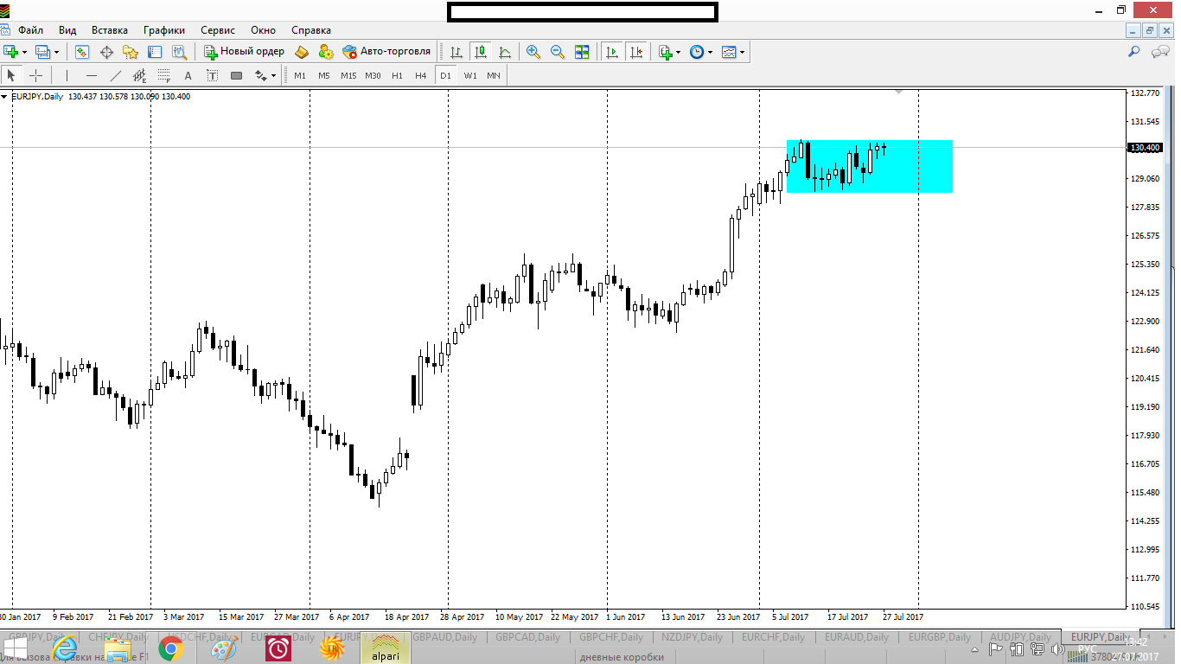This screenshot has width=1181, height=664.
Task: Open the Вставка menu
Action: (110, 30)
